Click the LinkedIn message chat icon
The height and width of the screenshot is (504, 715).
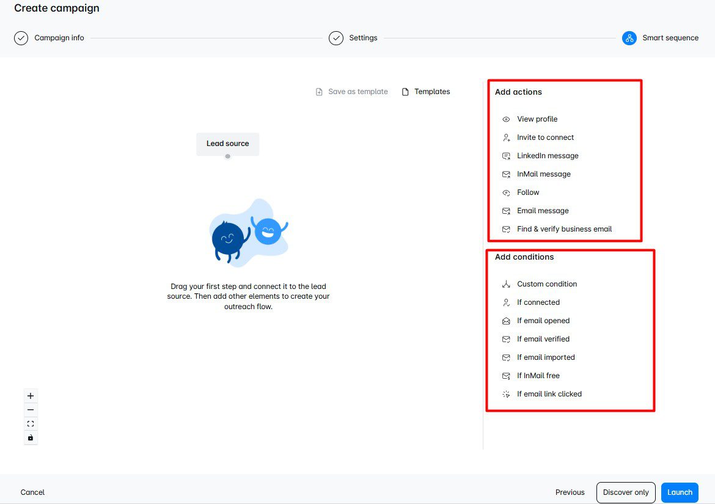tap(506, 156)
